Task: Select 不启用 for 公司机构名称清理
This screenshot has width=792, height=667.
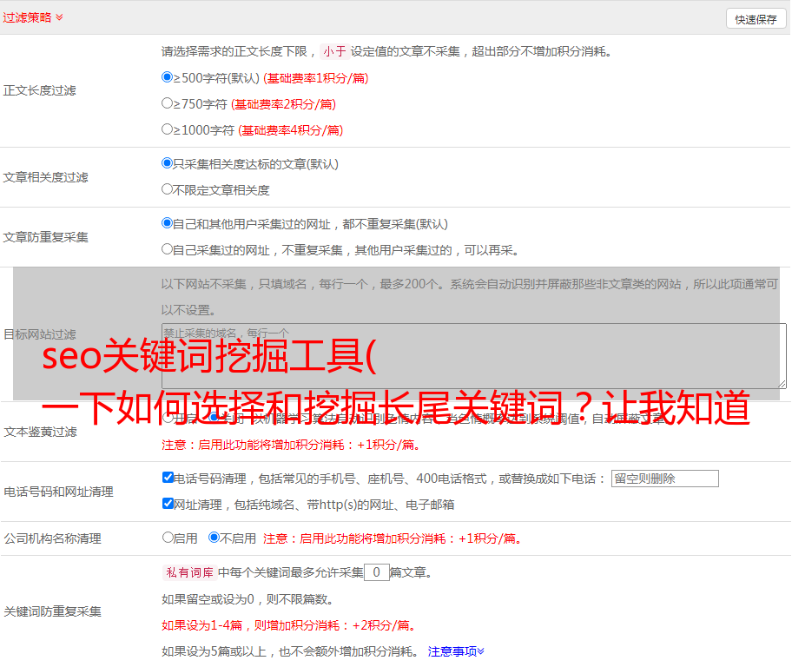Action: [214, 538]
